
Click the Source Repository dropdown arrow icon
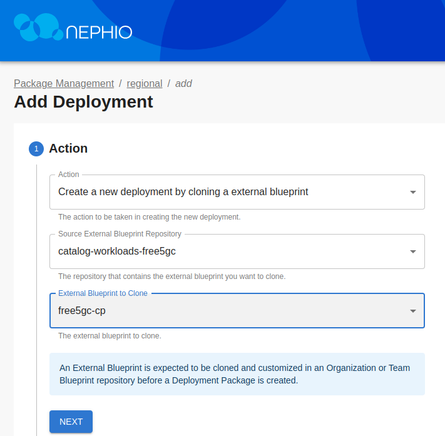(x=412, y=251)
